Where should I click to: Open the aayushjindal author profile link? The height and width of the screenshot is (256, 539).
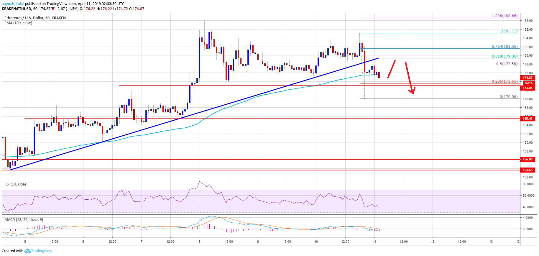click(x=13, y=4)
